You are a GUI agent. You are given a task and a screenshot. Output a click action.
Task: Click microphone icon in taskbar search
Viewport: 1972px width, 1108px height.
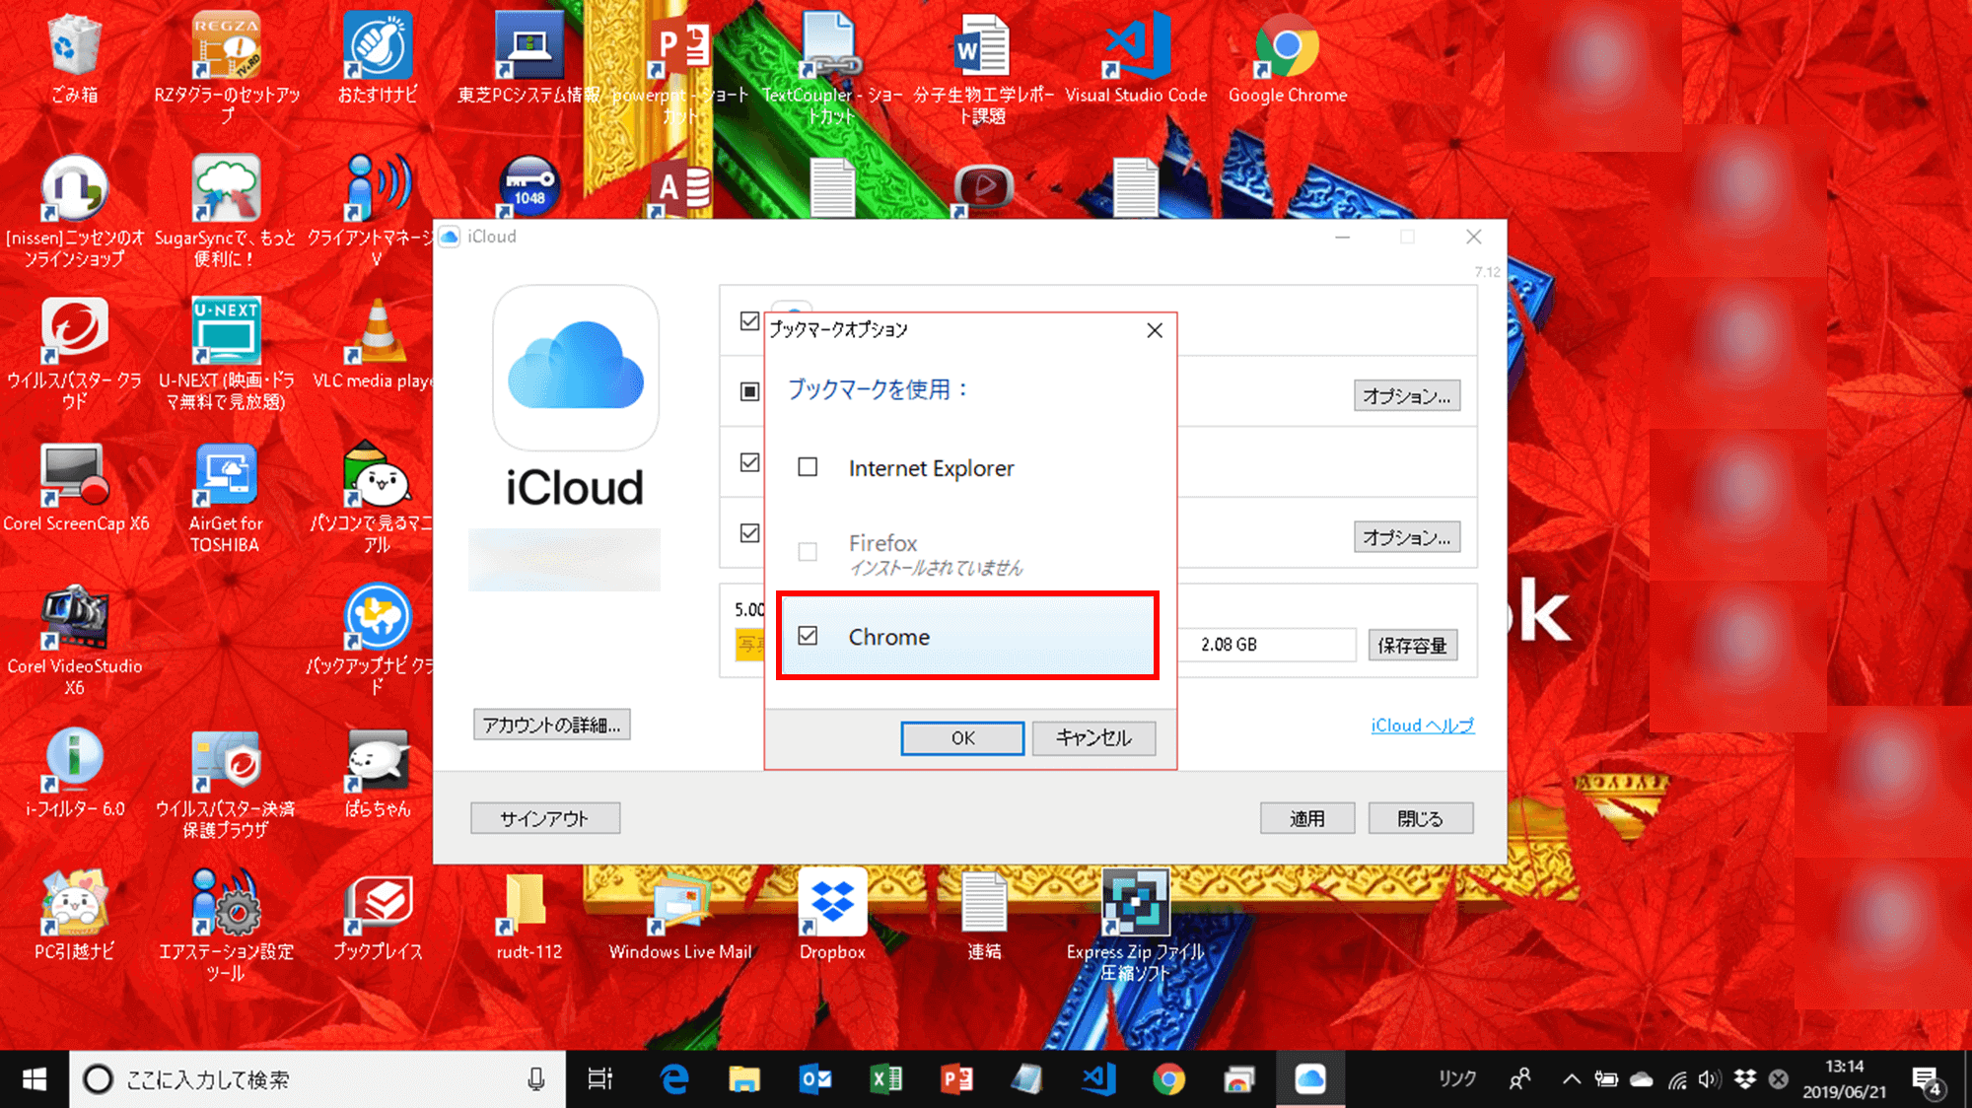pos(536,1079)
